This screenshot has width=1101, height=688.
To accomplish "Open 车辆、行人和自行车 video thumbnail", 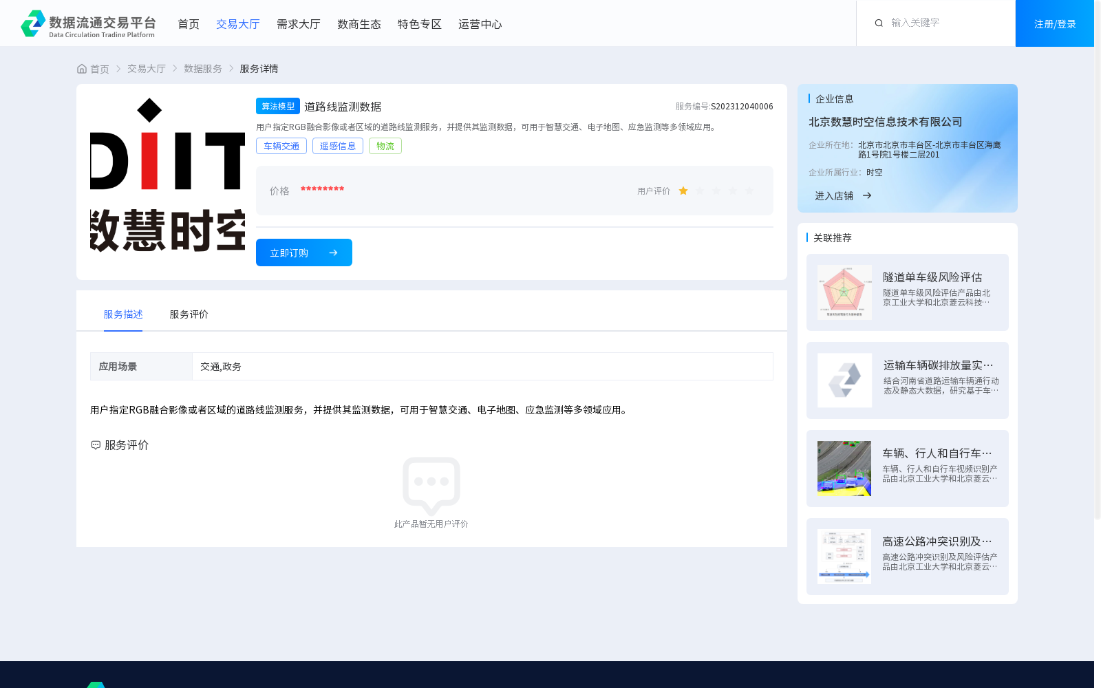I will click(844, 469).
